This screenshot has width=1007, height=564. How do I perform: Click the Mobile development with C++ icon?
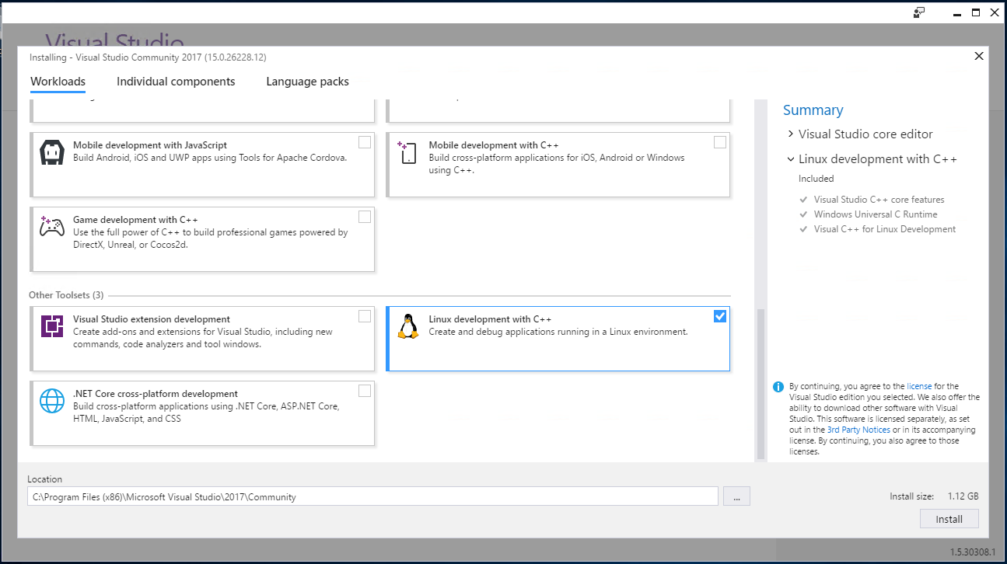(x=407, y=152)
